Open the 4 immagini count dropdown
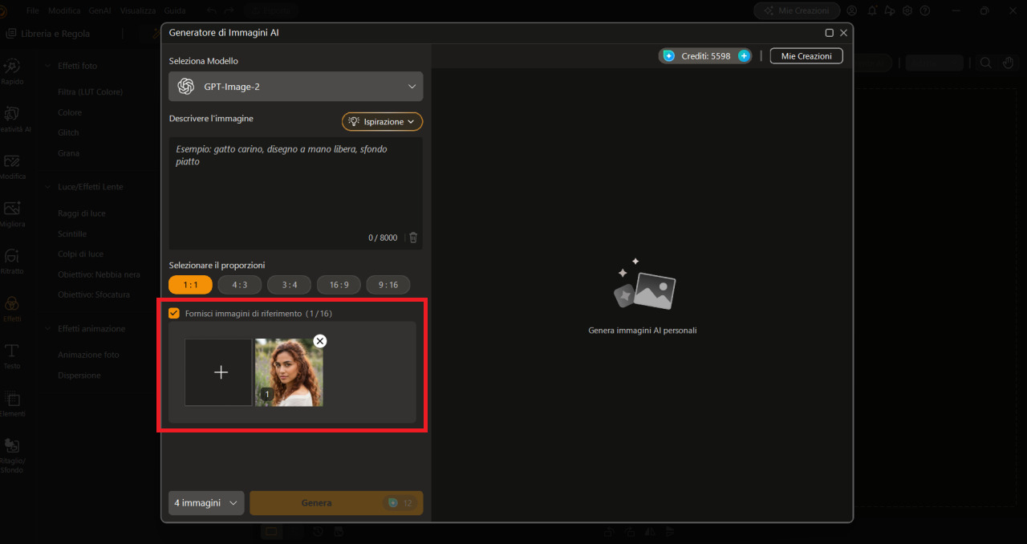Screen dimensions: 1027x544 pyautogui.click(x=206, y=503)
